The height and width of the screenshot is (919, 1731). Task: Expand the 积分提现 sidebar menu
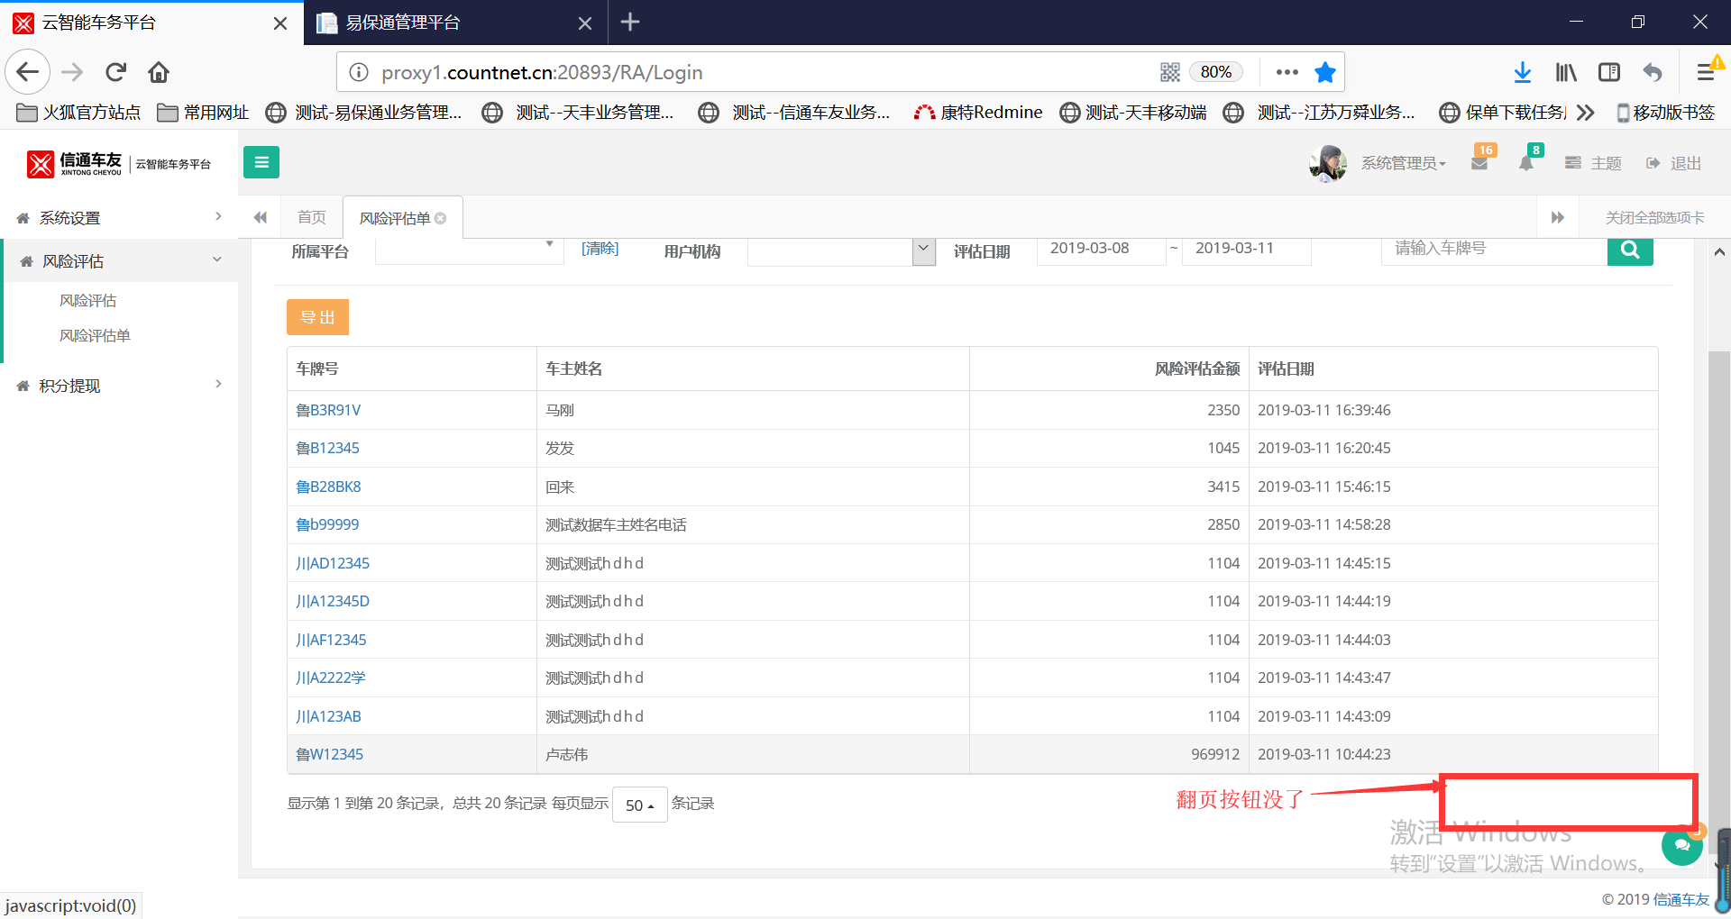point(117,386)
